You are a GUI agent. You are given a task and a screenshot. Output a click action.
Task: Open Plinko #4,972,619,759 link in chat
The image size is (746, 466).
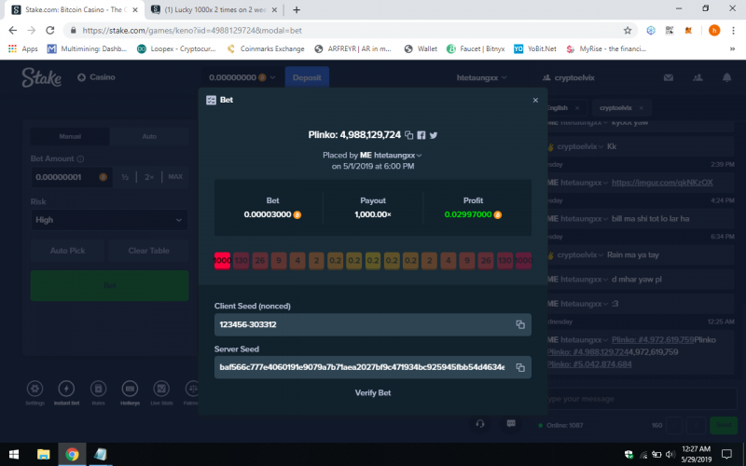click(653, 339)
